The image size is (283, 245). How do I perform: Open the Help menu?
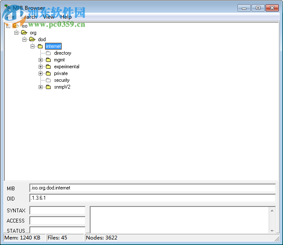[x=66, y=17]
